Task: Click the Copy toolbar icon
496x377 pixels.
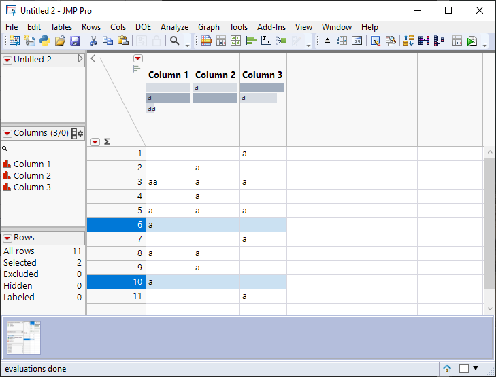Action: pyautogui.click(x=108, y=41)
